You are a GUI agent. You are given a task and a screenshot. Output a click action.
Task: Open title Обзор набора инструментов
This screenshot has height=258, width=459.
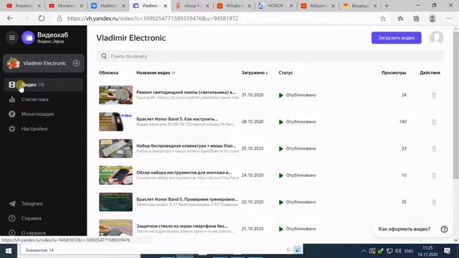point(184,173)
